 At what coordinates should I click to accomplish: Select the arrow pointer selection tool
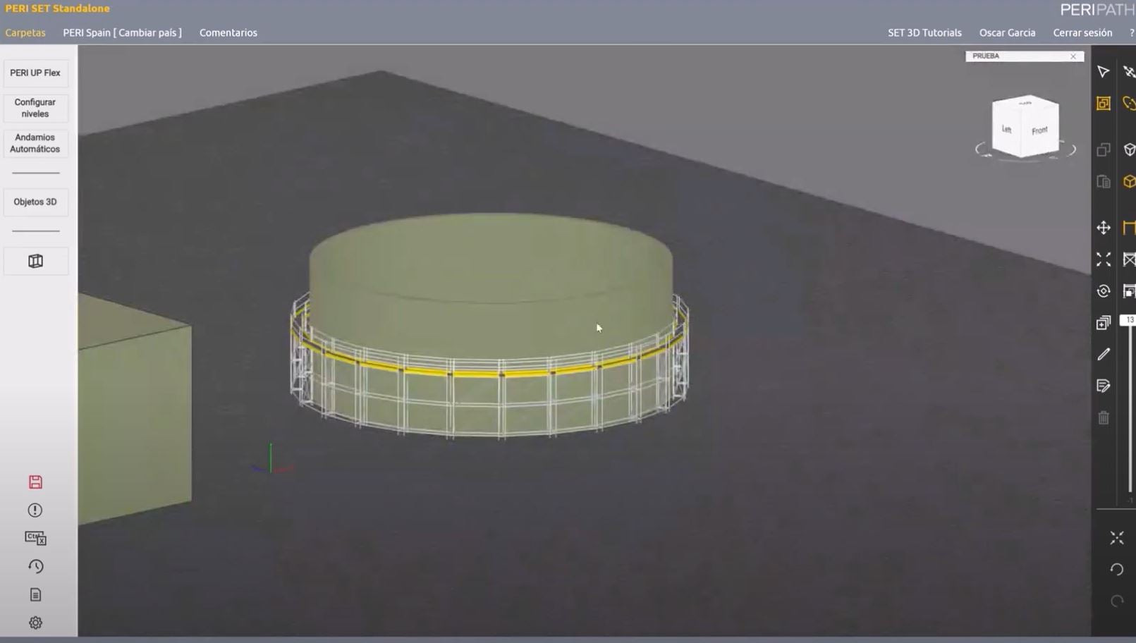pos(1103,72)
